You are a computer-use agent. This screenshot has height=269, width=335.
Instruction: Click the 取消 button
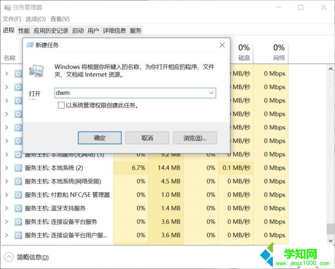point(147,138)
